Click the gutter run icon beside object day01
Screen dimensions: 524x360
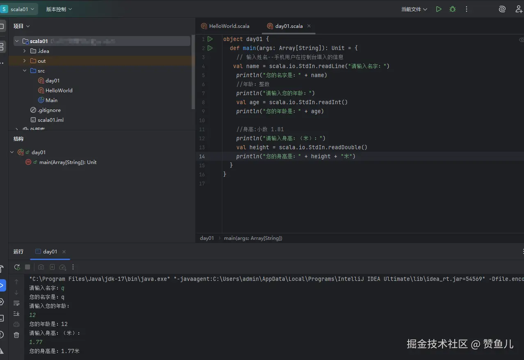(210, 39)
